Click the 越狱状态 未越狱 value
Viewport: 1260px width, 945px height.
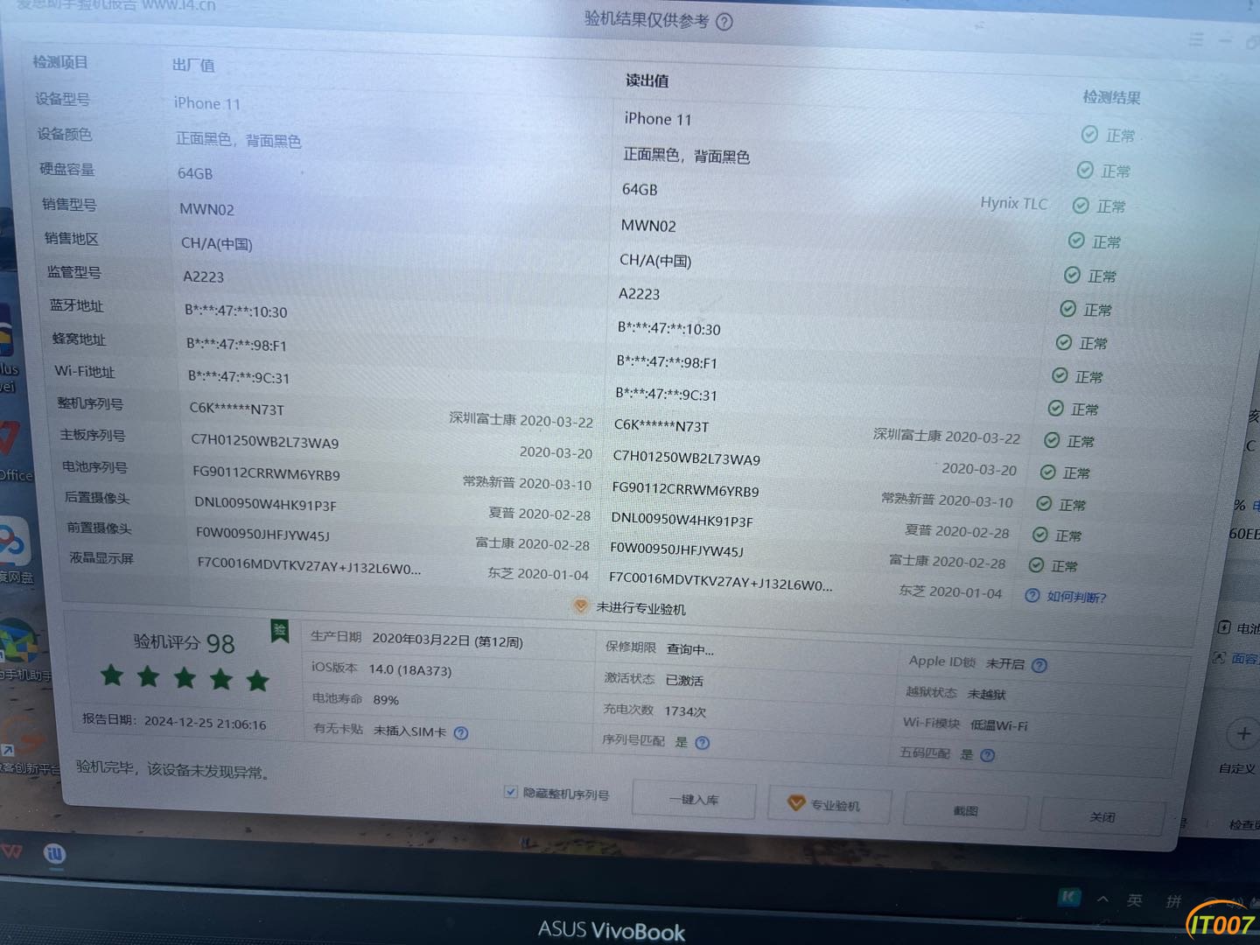(x=986, y=694)
